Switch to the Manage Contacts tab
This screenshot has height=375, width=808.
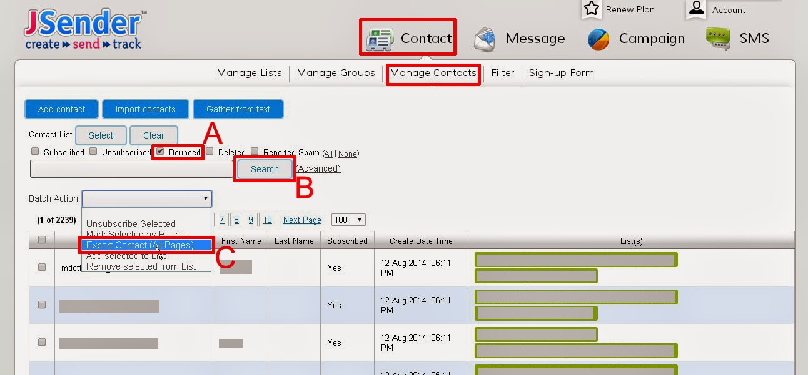433,73
